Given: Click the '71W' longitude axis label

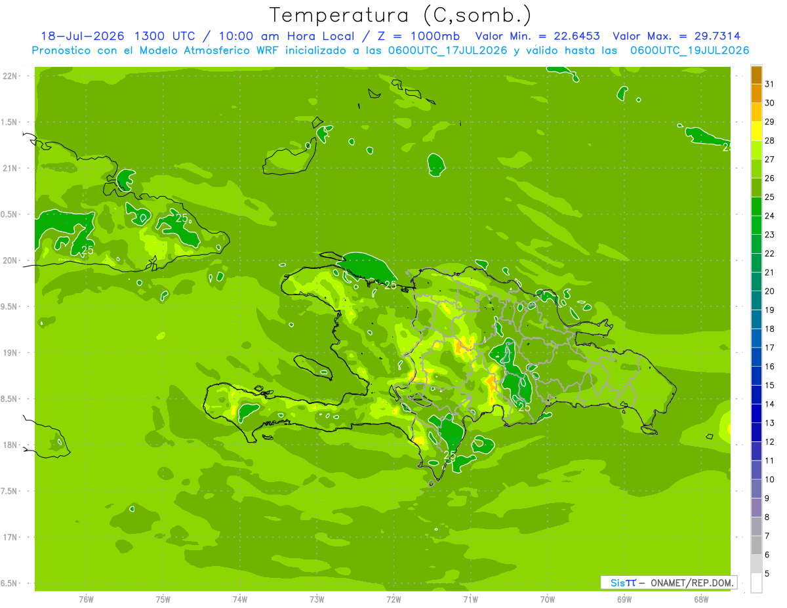Looking at the screenshot, I should 470,599.
